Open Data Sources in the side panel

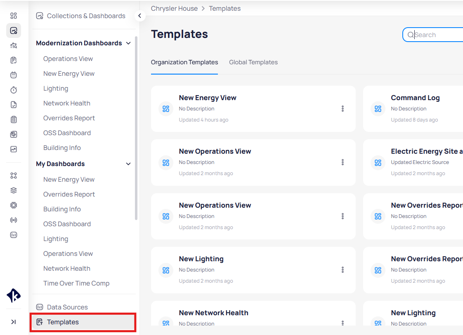(67, 307)
